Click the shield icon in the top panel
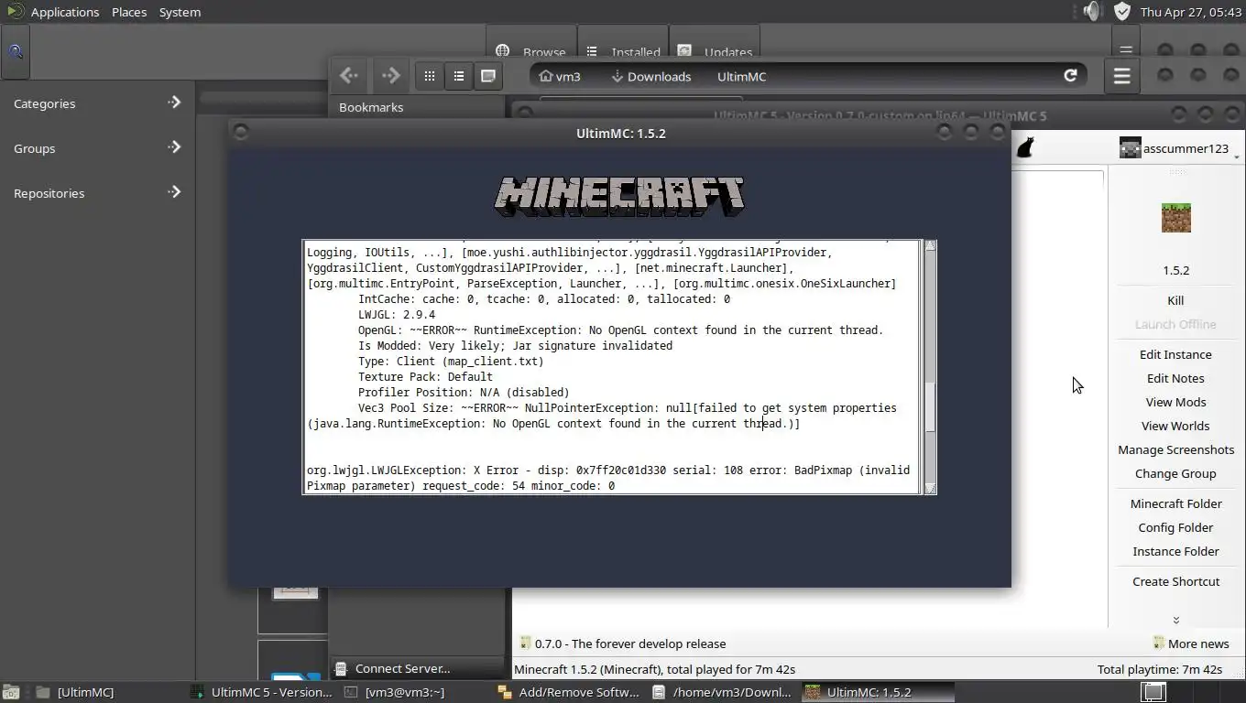Screen dimensions: 1246x703 coord(1122,12)
